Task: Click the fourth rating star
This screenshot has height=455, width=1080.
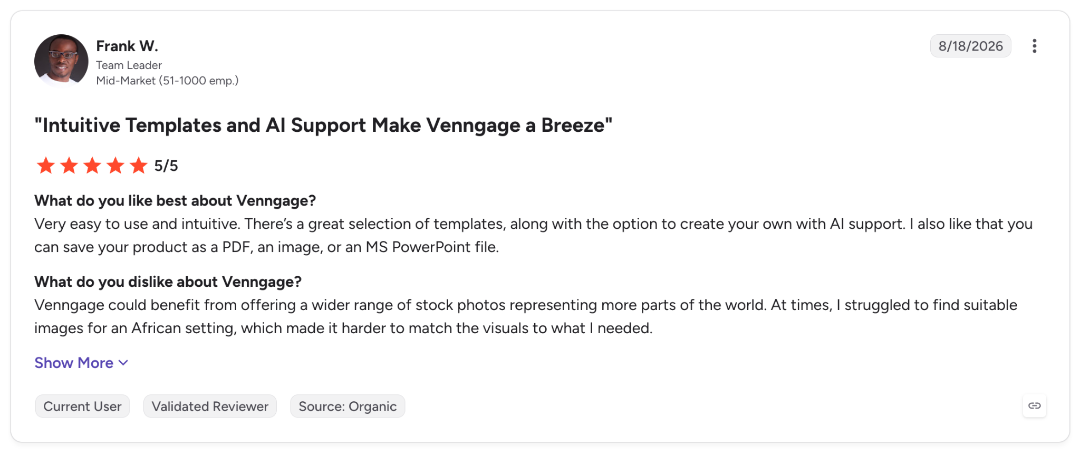Action: (115, 166)
